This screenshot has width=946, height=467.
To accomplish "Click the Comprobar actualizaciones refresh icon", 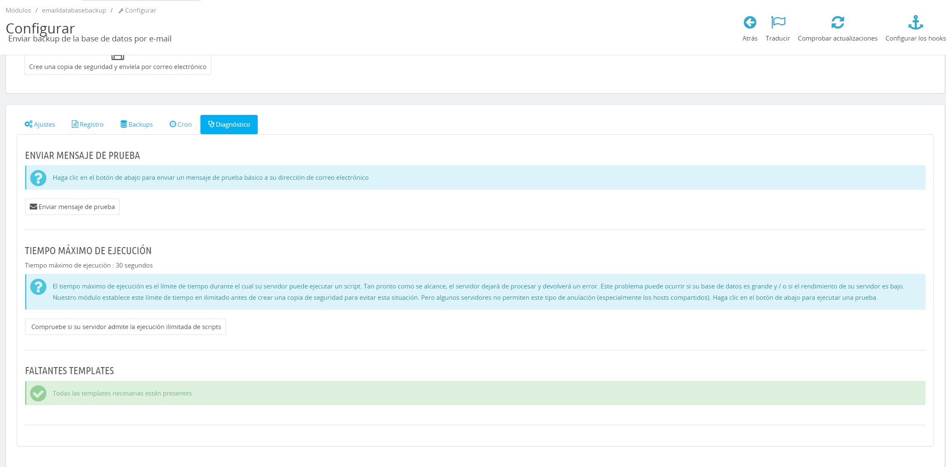I will tap(837, 22).
